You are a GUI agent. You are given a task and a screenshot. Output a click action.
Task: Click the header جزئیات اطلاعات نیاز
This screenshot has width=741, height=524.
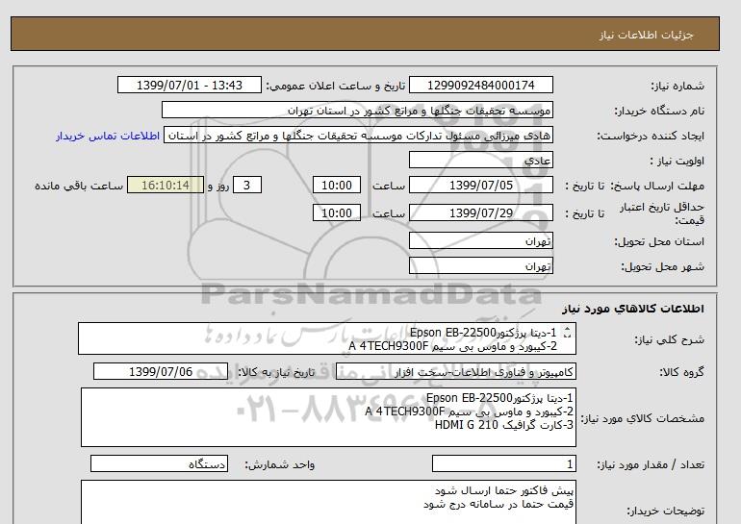646,36
